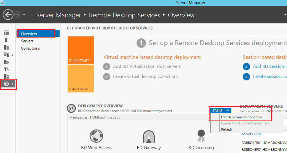Screen dimensions: 287x153
Task: Open the navigation history dropdown arrow
Action: [x=24, y=15]
